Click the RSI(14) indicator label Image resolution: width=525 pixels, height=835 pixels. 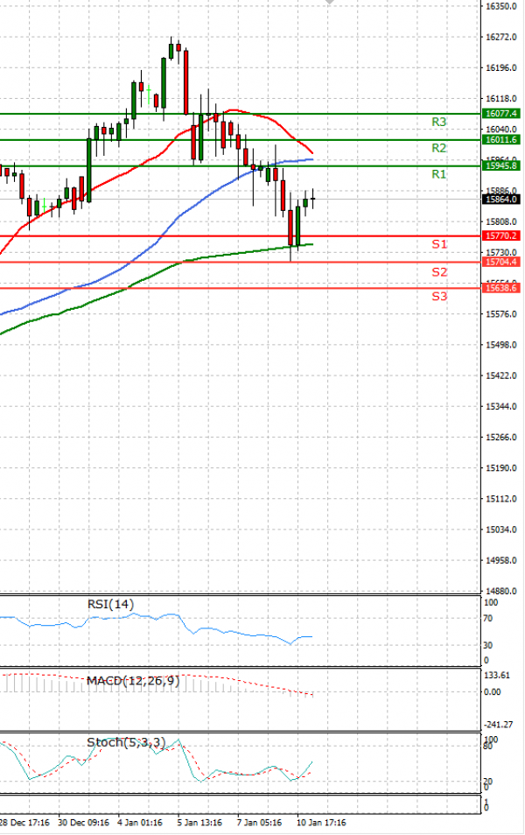click(111, 604)
